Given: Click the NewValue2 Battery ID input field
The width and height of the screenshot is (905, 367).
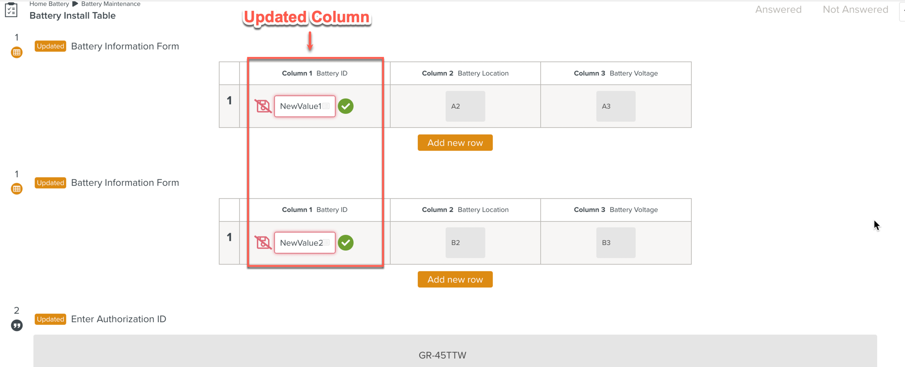Looking at the screenshot, I should point(300,243).
